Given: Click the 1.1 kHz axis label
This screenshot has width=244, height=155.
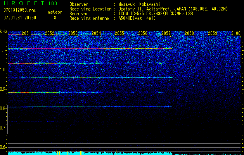Looking at the screenshot, I should 3,50.
